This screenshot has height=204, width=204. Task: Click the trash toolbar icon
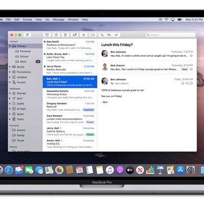[x=65, y=35]
